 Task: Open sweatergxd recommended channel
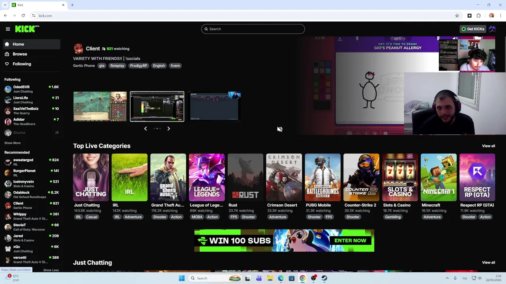tap(32, 162)
